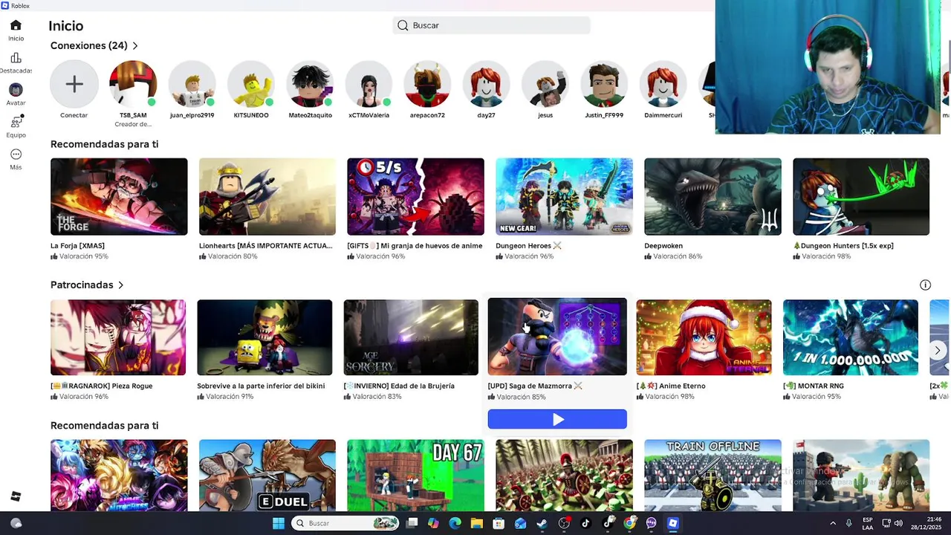Image resolution: width=951 pixels, height=535 pixels.
Task: Click the [UPD] Saga de Mazmorra title
Action: (535, 386)
